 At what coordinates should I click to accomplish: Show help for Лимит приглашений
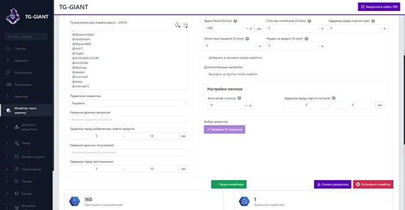(x=248, y=39)
